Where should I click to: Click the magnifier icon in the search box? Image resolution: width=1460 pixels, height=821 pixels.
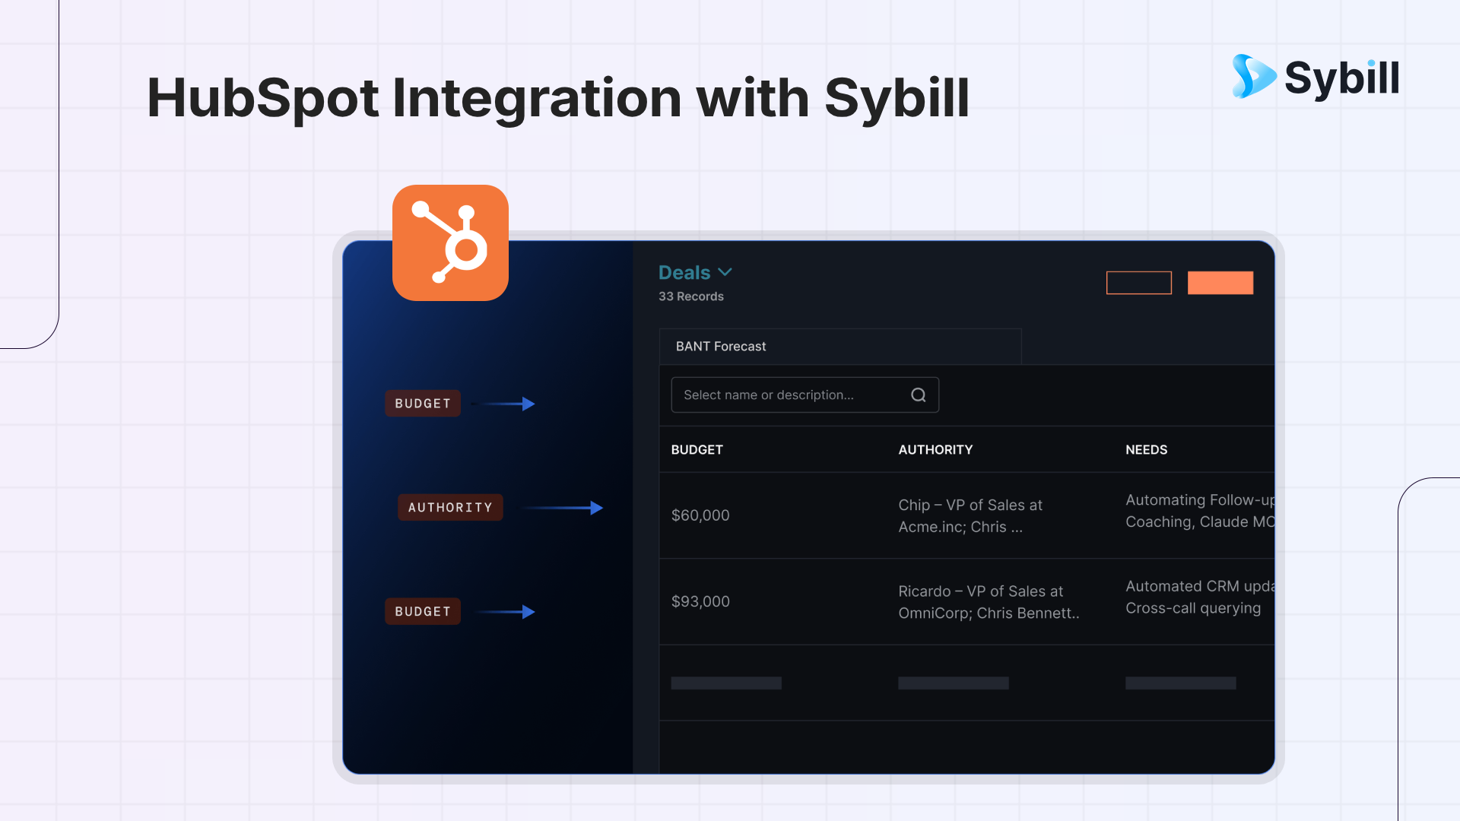click(919, 395)
